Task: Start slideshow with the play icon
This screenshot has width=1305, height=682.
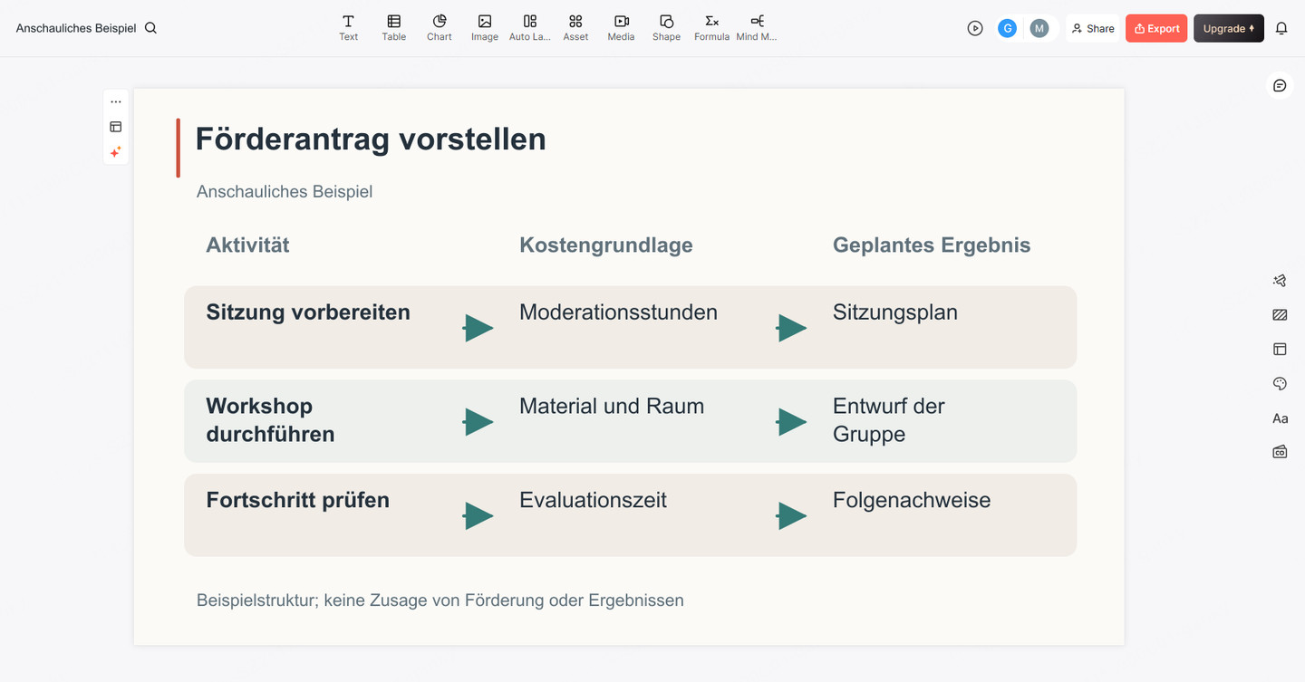Action: pos(975,28)
